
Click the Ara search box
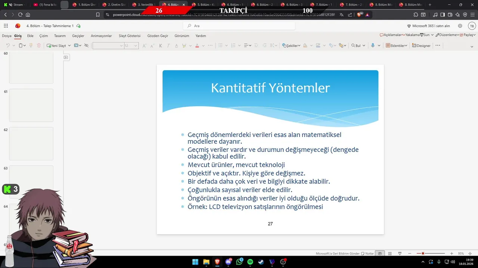(239, 26)
